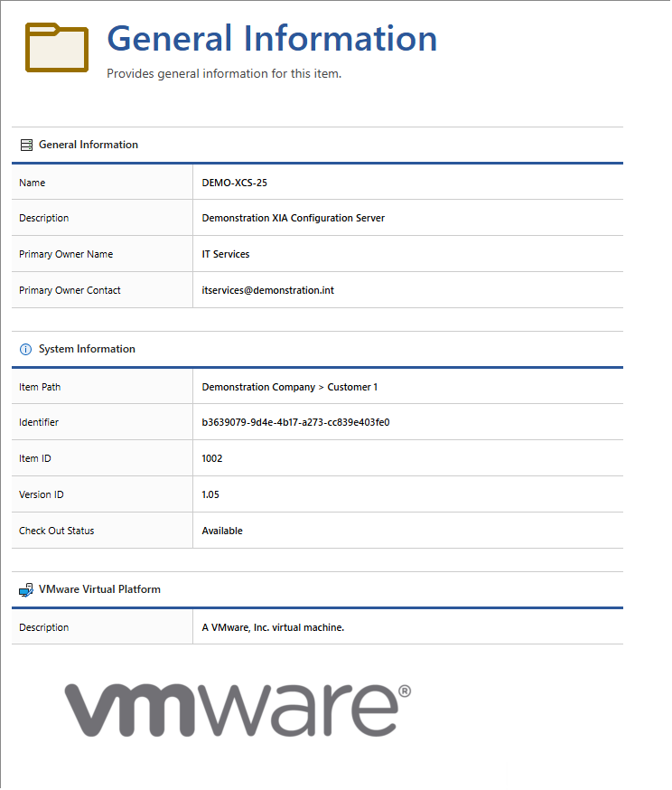The width and height of the screenshot is (672, 790).
Task: Click the Item ID value 1002
Action: click(x=212, y=458)
